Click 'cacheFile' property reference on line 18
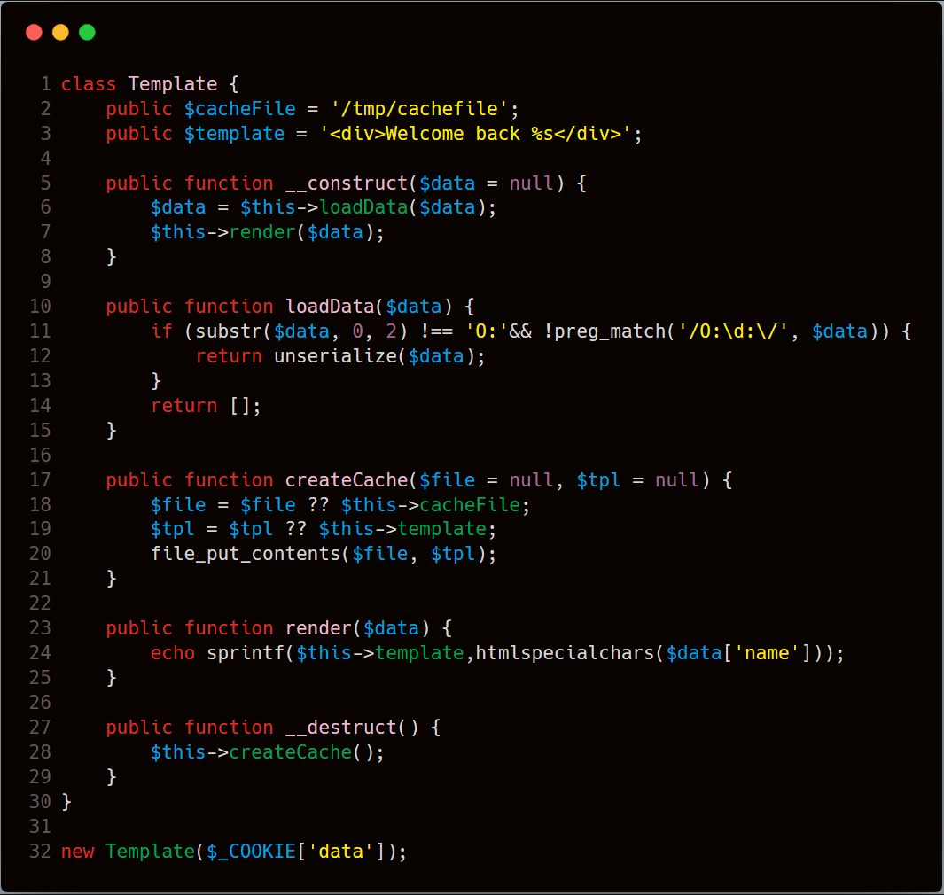 pos(470,504)
